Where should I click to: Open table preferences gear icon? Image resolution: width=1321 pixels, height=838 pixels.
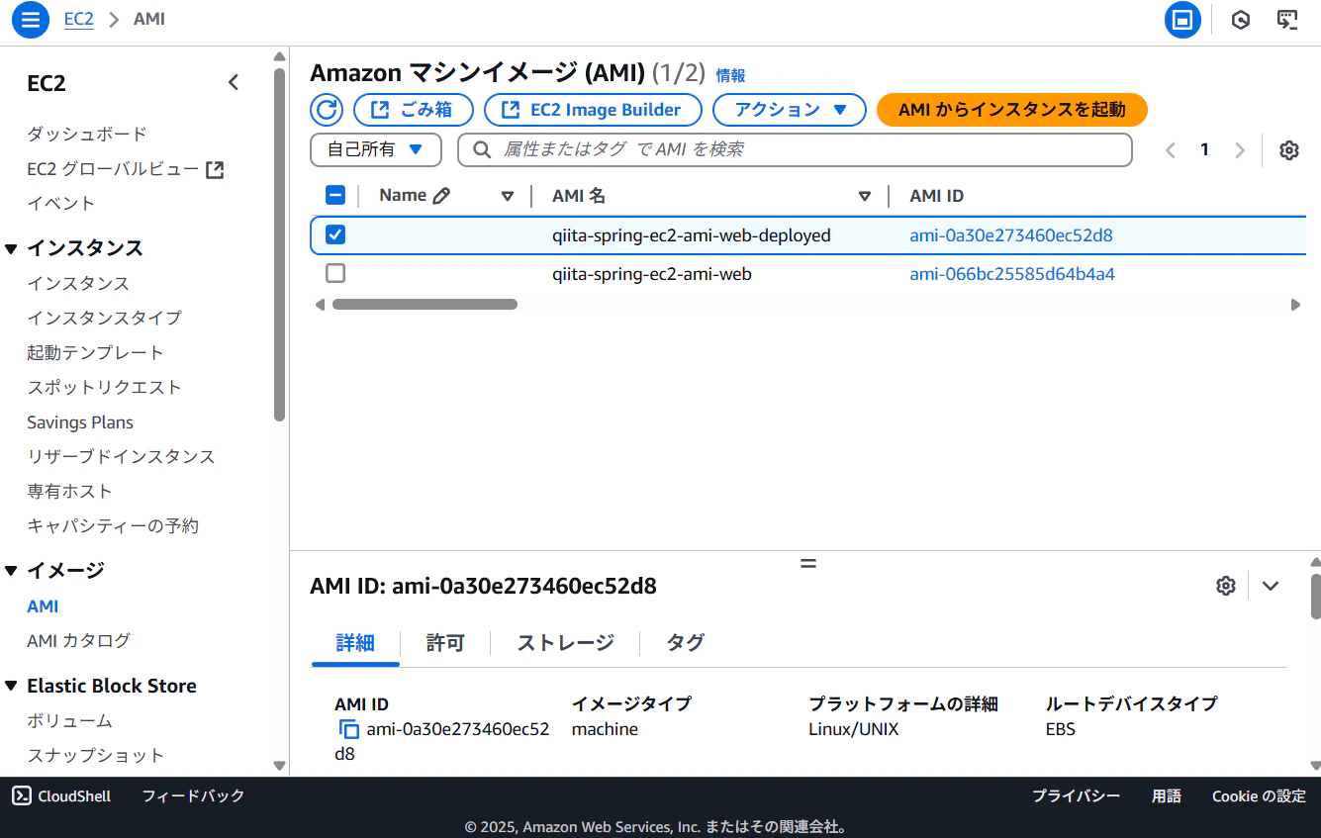[1288, 150]
